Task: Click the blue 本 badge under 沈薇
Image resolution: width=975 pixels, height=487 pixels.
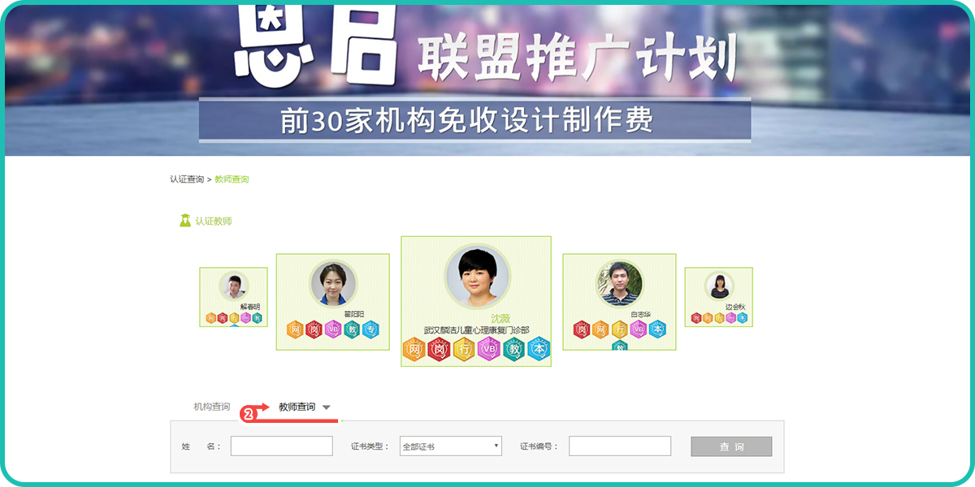Action: point(539,349)
